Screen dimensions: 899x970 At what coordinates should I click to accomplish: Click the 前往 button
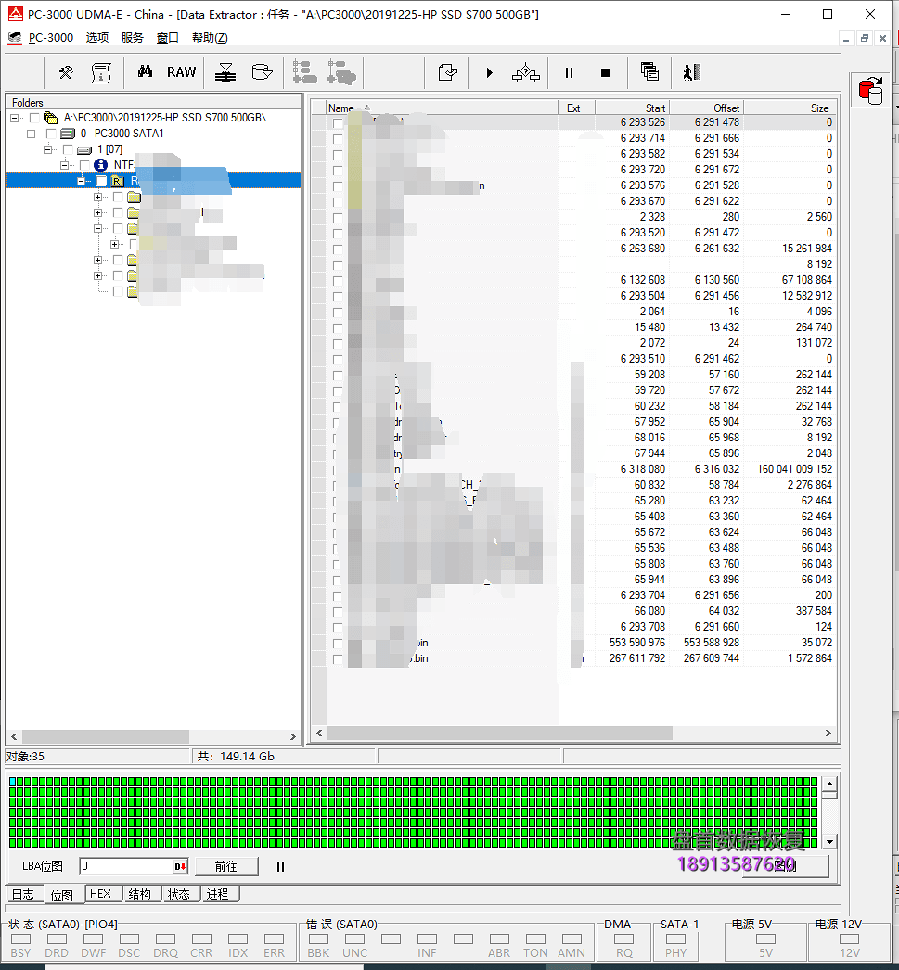226,867
